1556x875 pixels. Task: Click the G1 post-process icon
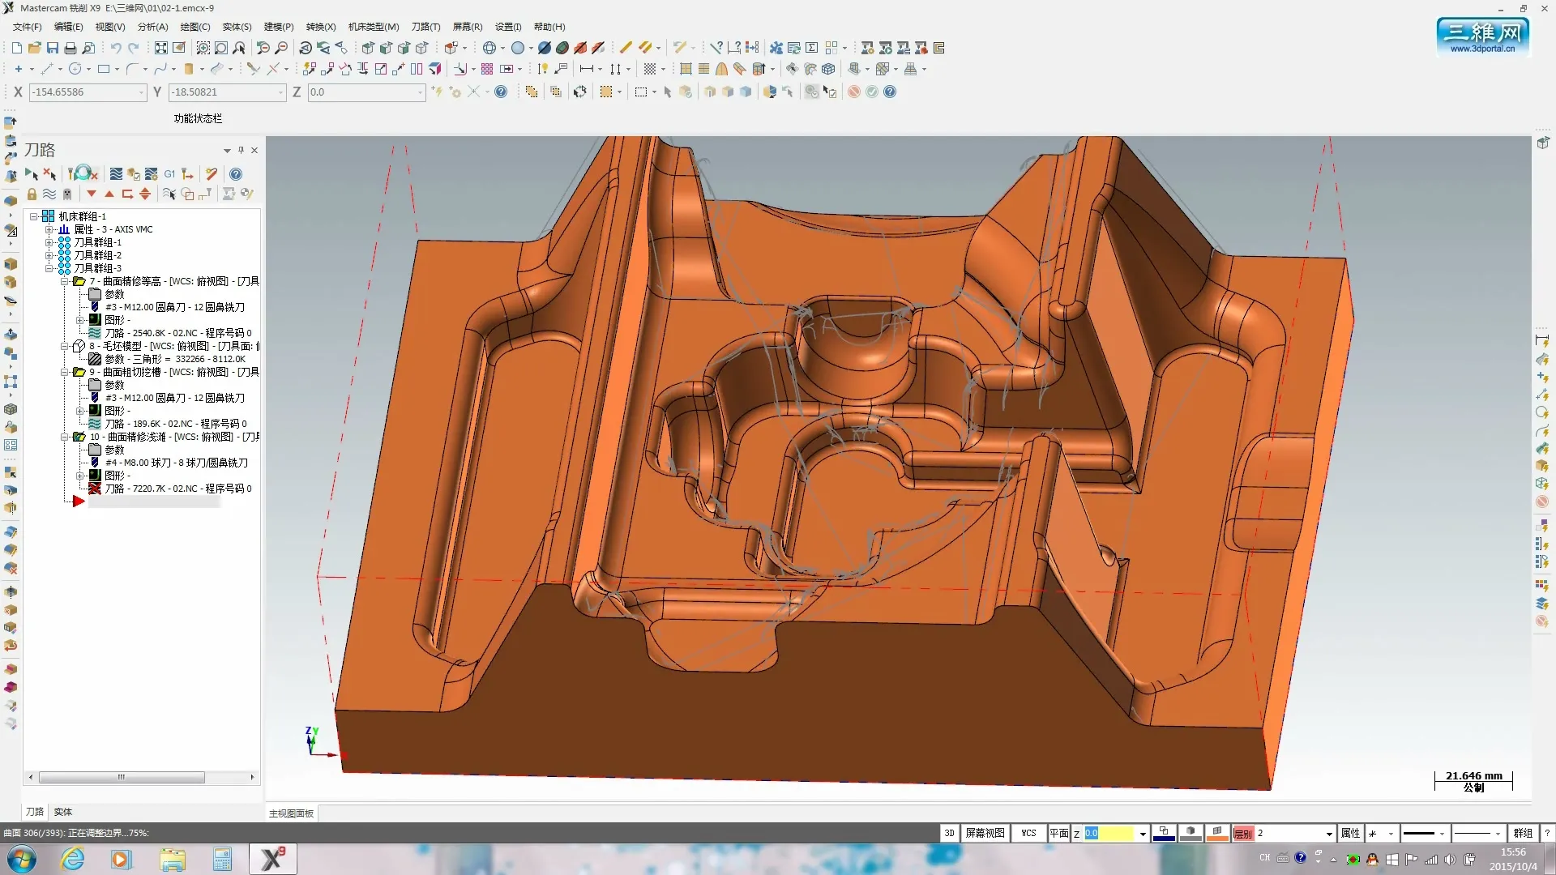(x=169, y=173)
